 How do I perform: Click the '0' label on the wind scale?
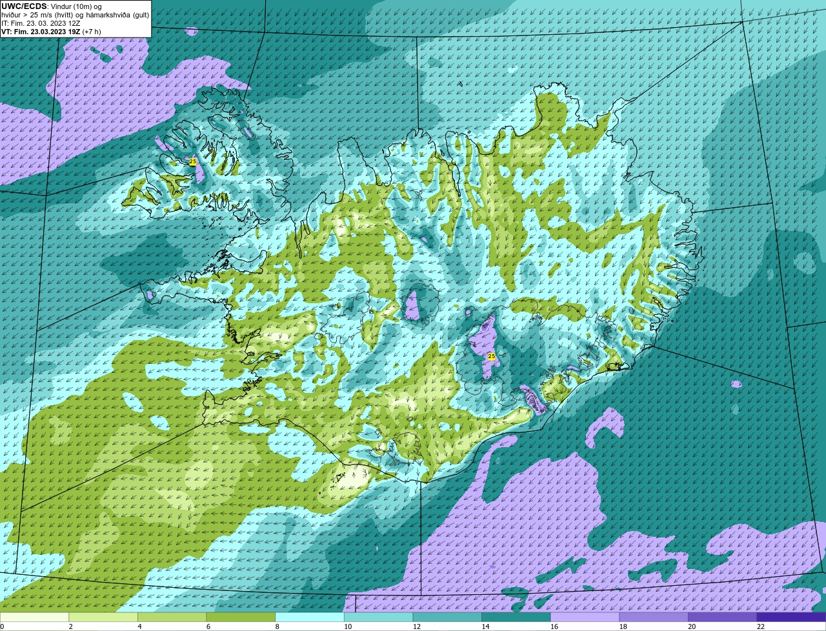coord(3,626)
